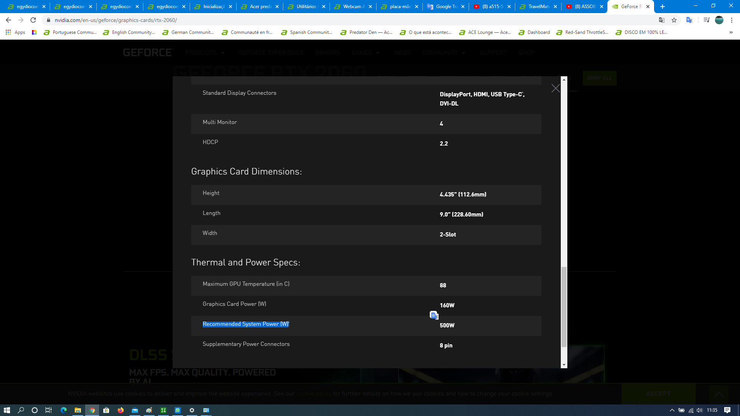Open File Explorer from the taskbar
Image resolution: width=740 pixels, height=416 pixels.
point(77,410)
